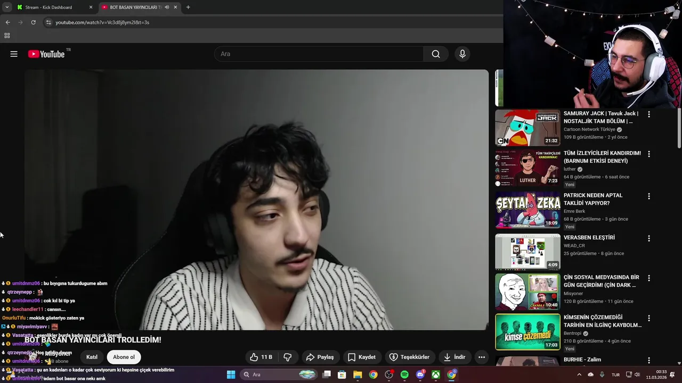Visit the Misyoner channel name

573,294
